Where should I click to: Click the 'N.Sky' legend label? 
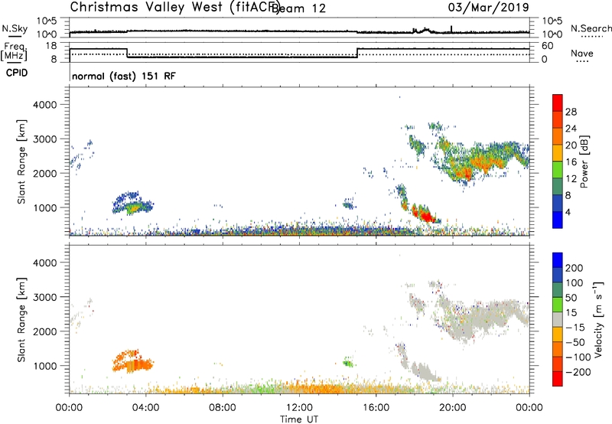pos(15,28)
